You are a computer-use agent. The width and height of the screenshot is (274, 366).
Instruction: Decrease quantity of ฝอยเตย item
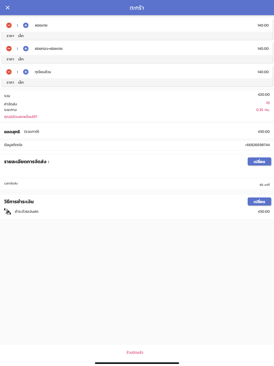[9, 25]
